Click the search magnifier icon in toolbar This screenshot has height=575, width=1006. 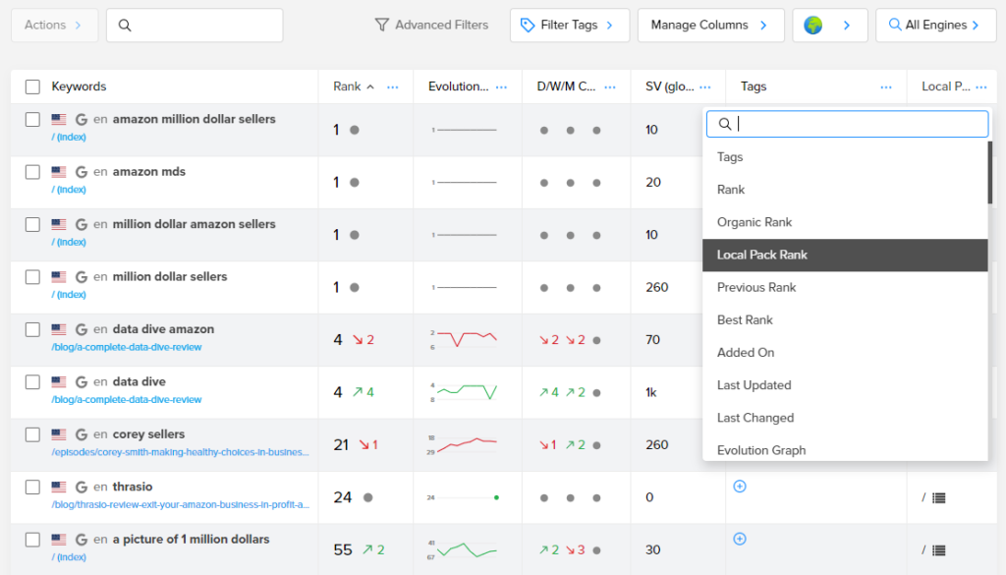pos(125,25)
